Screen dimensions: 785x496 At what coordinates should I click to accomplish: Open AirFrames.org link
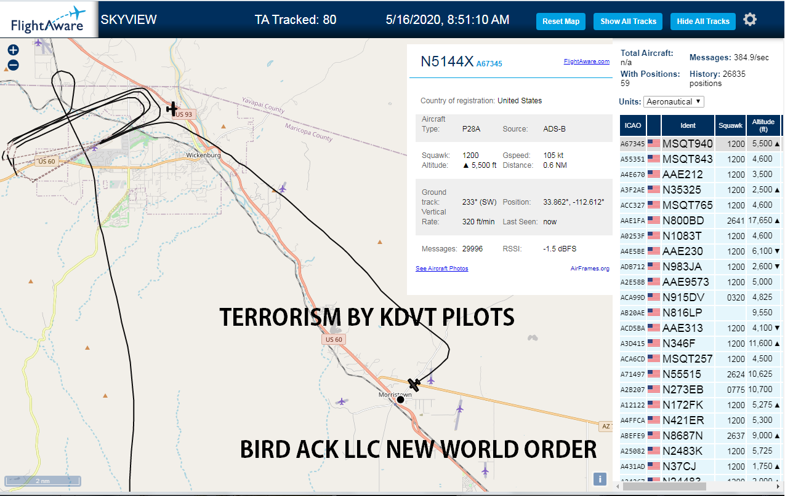point(590,269)
